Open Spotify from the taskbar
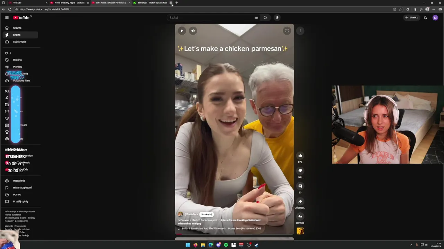Screen dimensions: 444x249 (x=226, y=245)
